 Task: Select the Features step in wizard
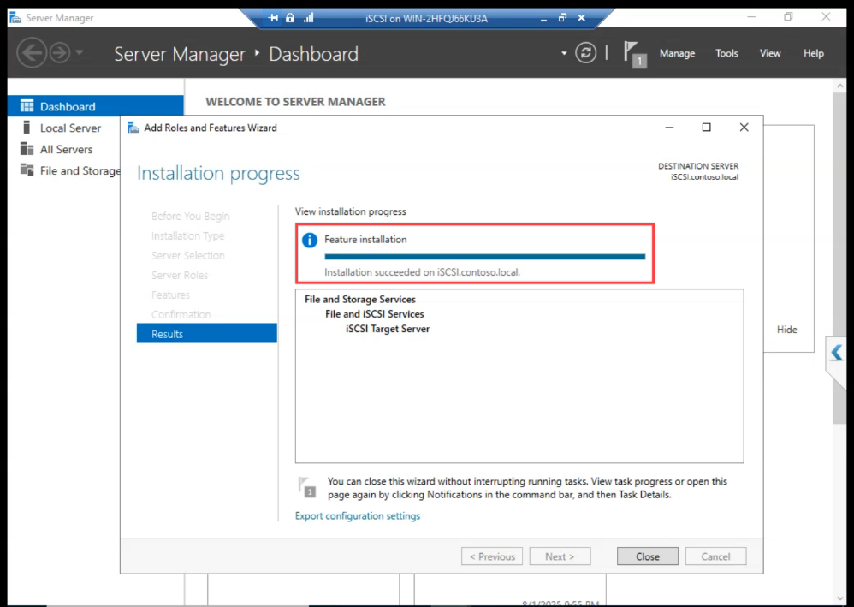click(x=170, y=295)
